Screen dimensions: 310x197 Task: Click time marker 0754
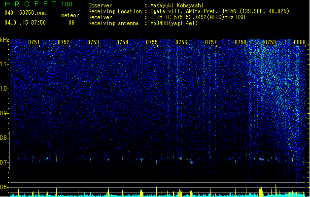122,42
